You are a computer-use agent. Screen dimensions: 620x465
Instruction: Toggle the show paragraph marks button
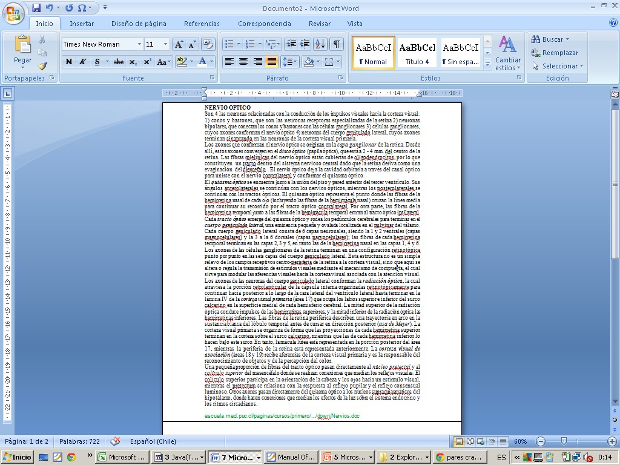pyautogui.click(x=336, y=44)
